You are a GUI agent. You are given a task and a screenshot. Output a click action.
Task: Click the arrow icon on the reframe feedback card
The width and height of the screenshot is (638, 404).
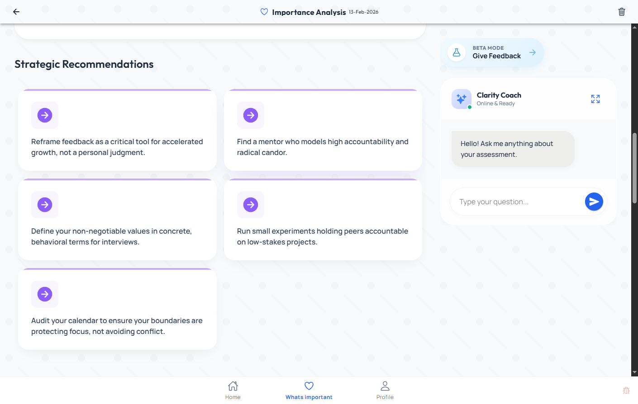44,115
